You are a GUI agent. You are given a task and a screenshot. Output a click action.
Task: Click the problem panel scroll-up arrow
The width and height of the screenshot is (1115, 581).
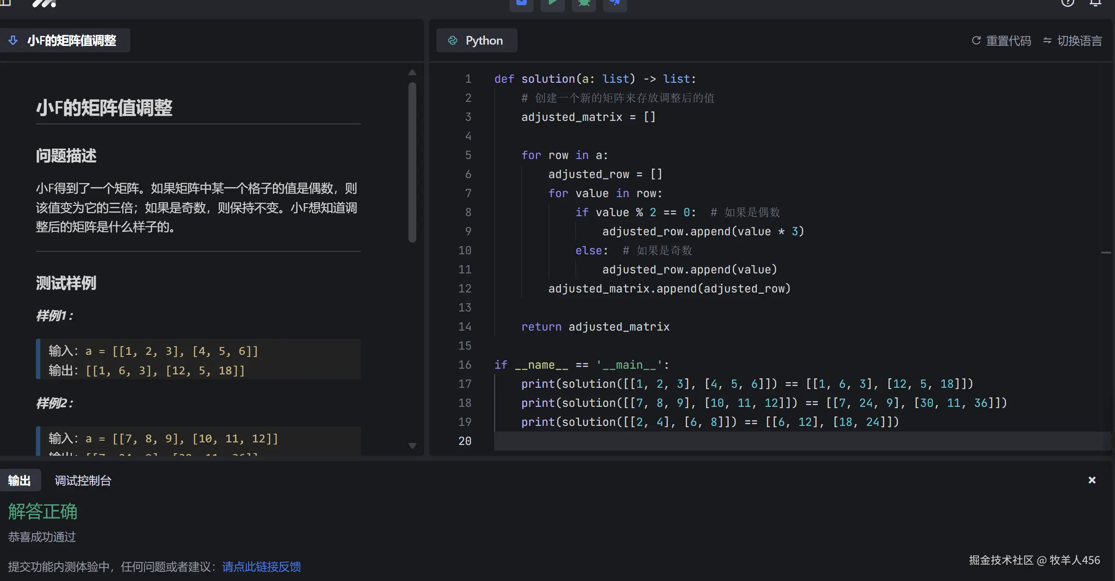[x=412, y=72]
